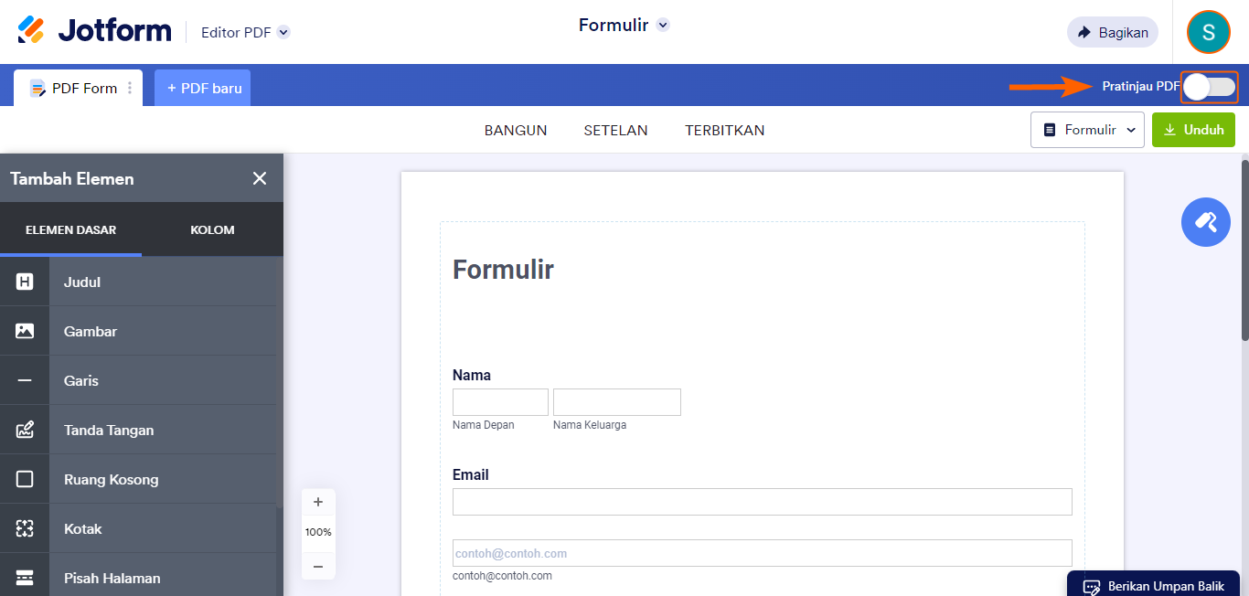Click the Bagikan share button

(x=1112, y=33)
